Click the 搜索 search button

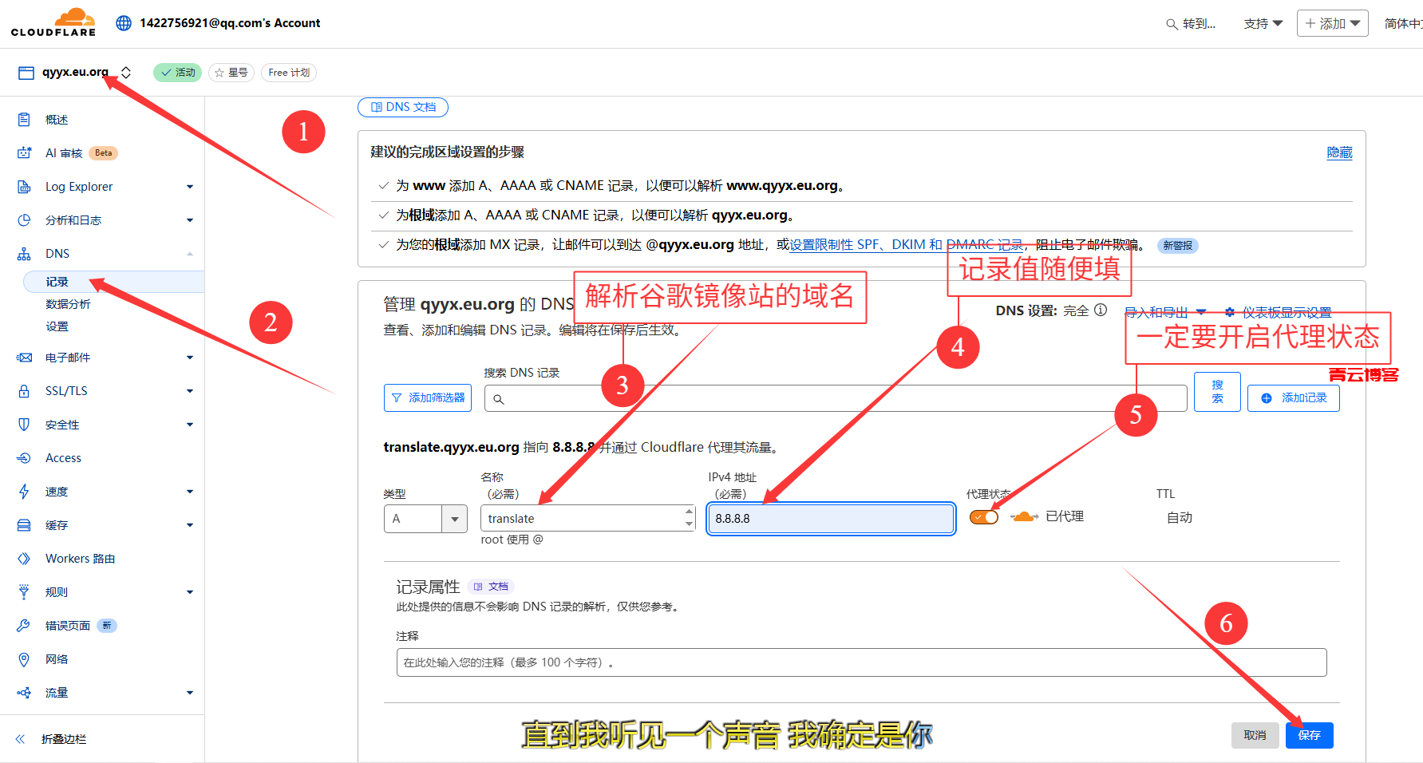tap(1217, 392)
